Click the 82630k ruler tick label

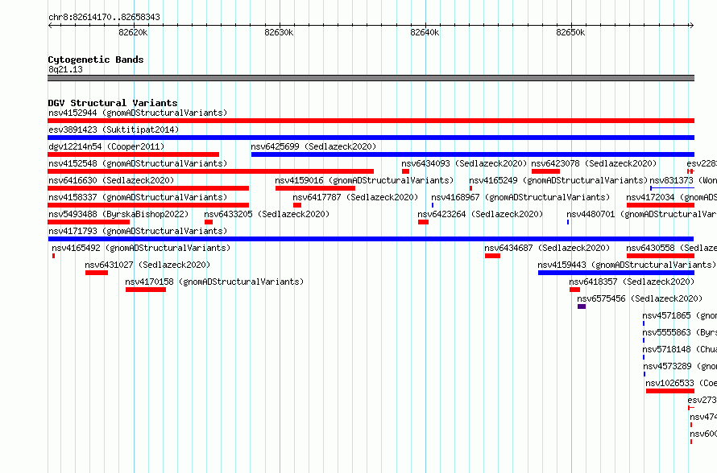coord(279,32)
